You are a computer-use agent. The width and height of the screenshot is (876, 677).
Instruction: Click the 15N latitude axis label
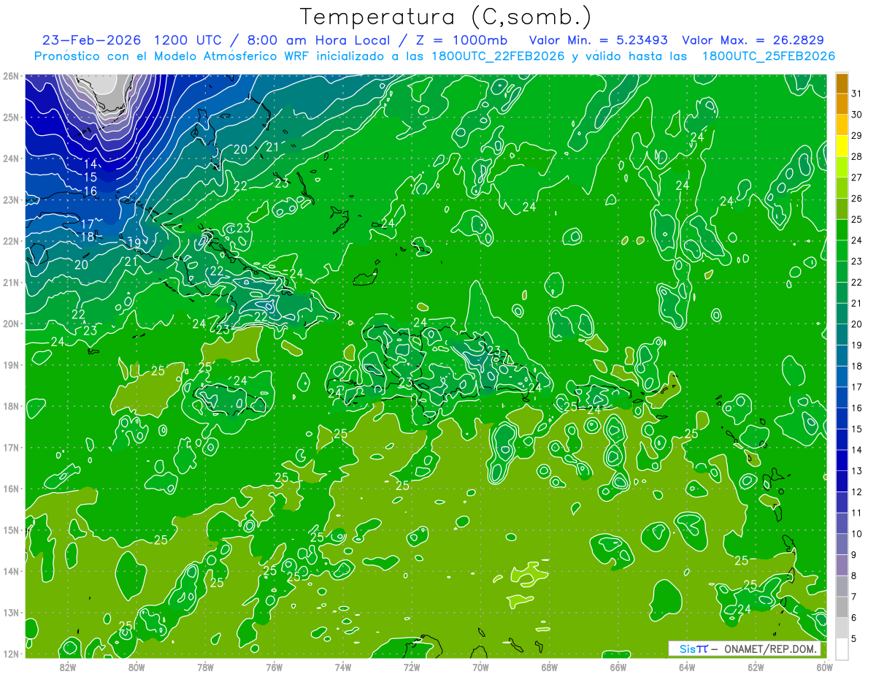click(10, 529)
